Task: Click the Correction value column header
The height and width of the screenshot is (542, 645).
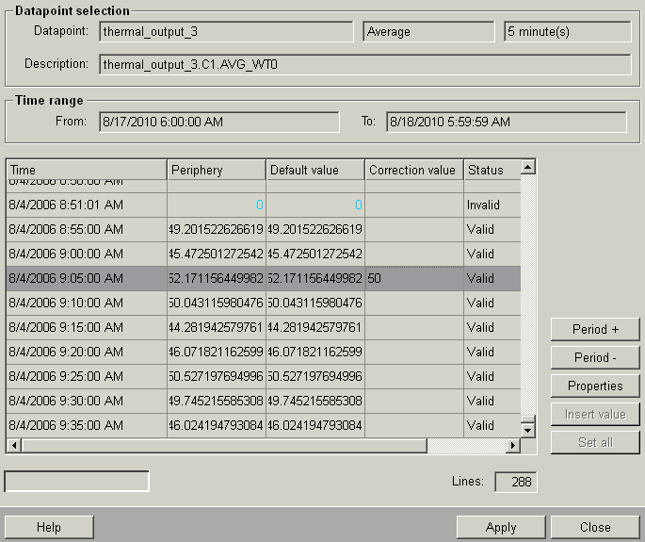Action: pos(413,171)
